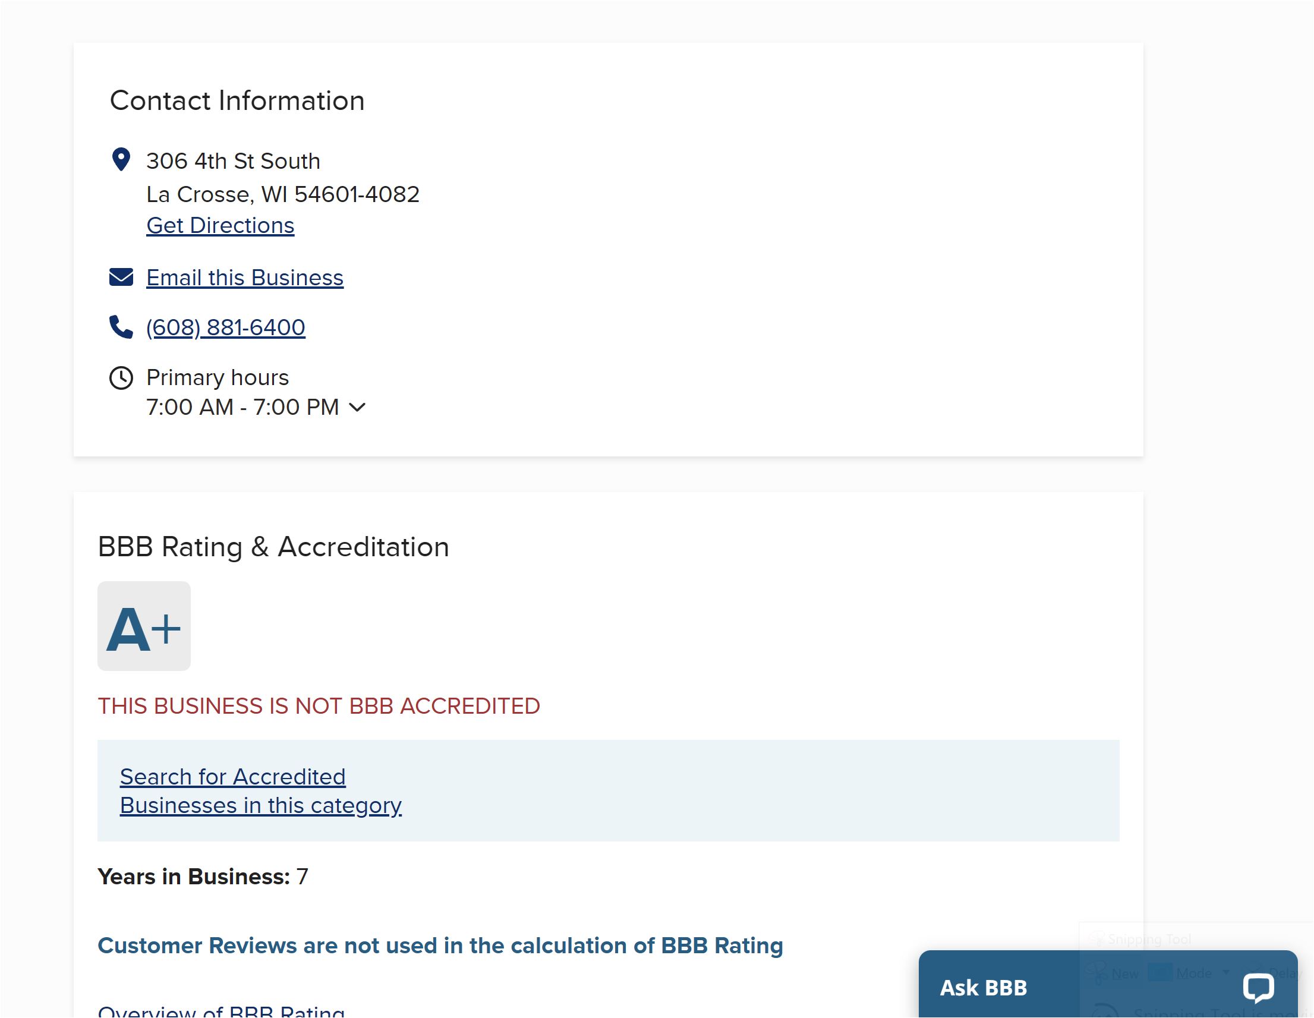Screen dimensions: 1314x1018
Task: Click the 7:00 AM - 7:00 PM hours text
Action: pyautogui.click(x=242, y=407)
